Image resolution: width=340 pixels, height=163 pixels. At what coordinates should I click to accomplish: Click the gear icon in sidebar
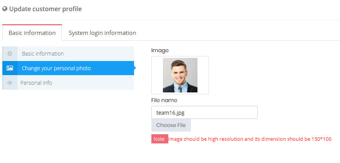[x=10, y=54]
